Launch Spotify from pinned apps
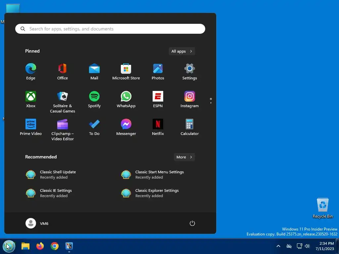The height and width of the screenshot is (254, 339). [x=94, y=100]
